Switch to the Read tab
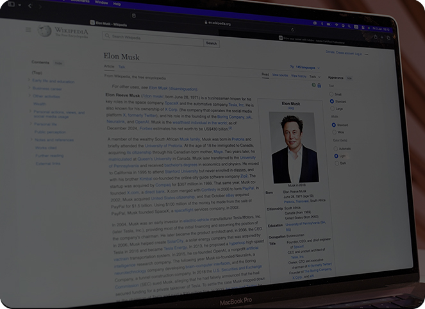 click(265, 74)
